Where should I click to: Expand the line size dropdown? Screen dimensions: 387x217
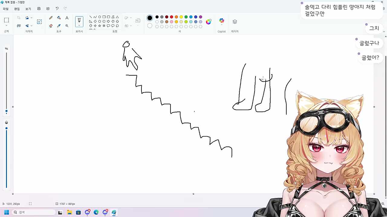click(138, 25)
